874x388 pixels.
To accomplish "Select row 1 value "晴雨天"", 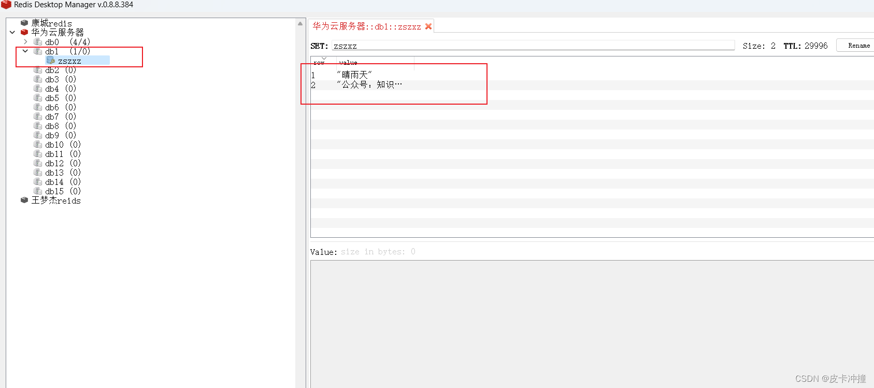I will point(354,75).
